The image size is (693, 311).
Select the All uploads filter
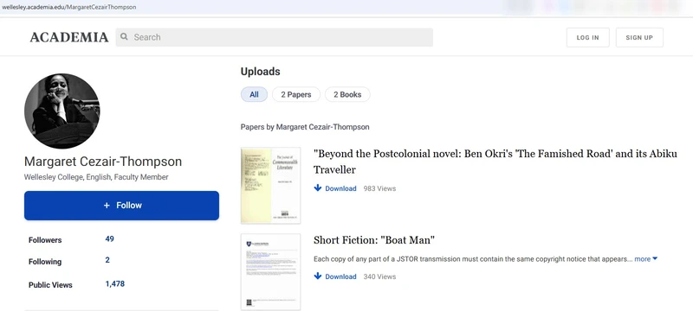254,94
